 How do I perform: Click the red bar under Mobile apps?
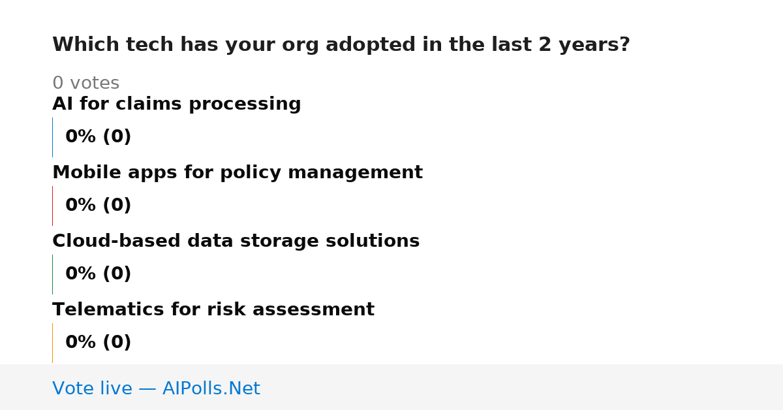pos(52,206)
